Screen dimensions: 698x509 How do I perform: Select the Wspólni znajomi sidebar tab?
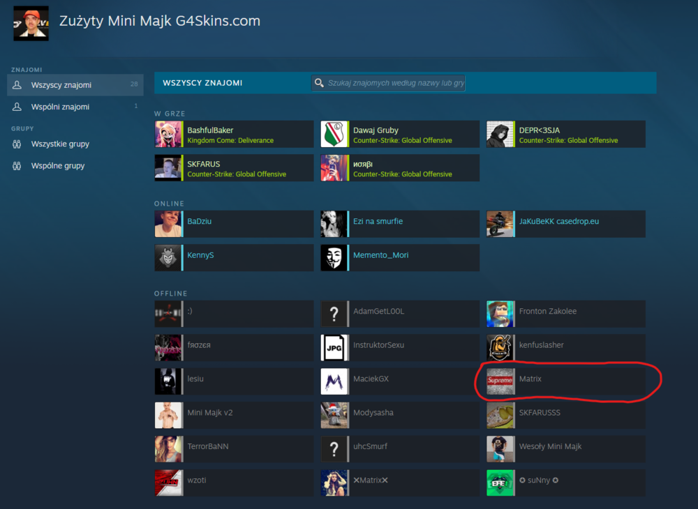(75, 107)
